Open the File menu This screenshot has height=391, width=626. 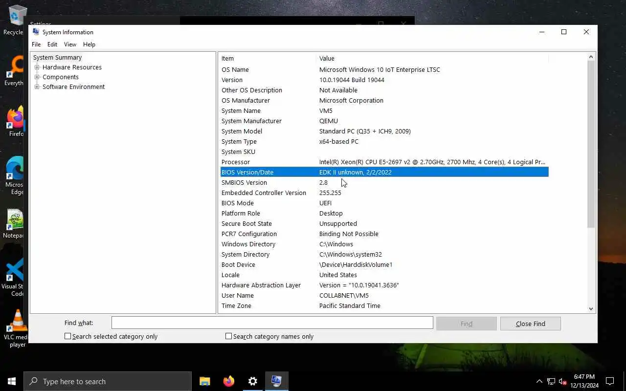point(36,44)
